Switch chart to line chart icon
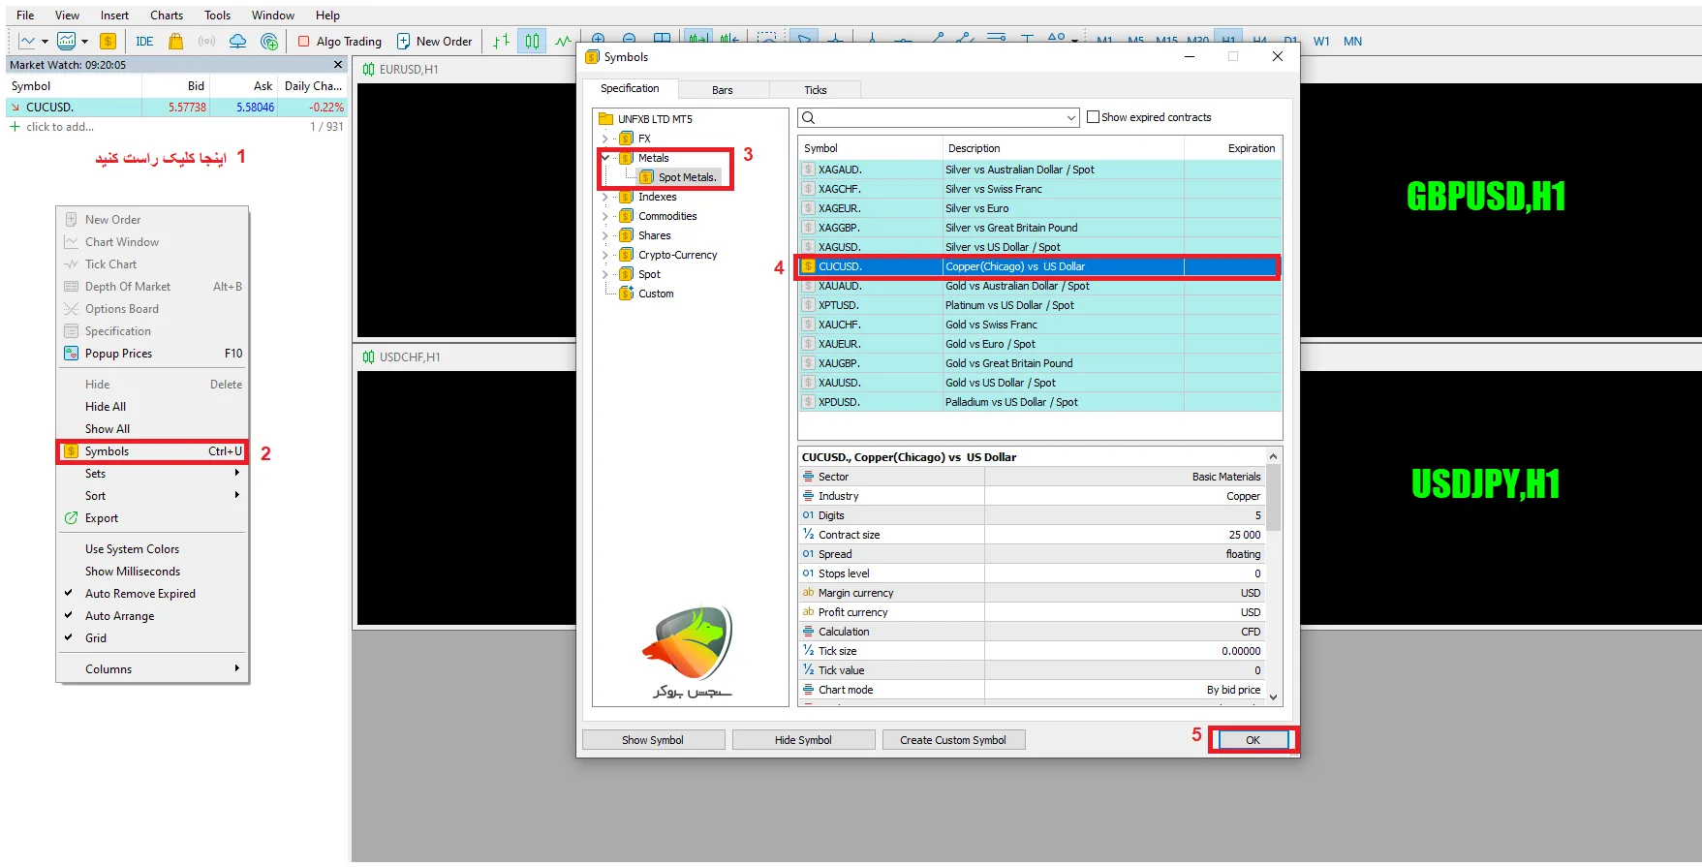Screen dimensions: 1702x867 pos(563,42)
